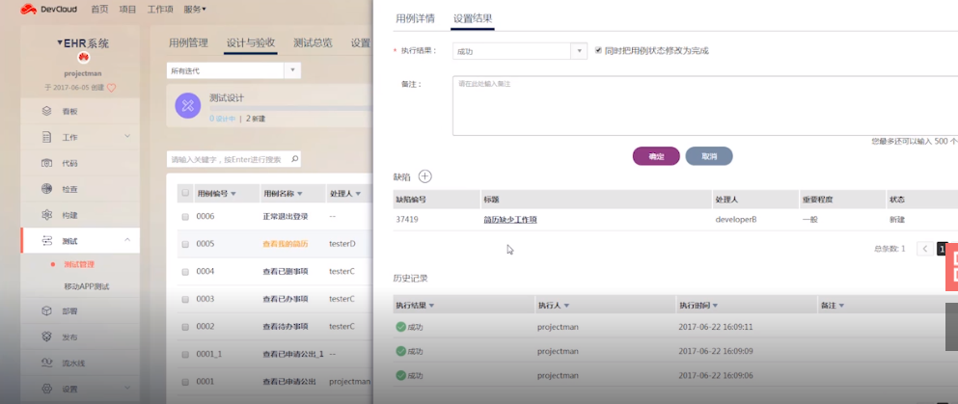Click the 测试 sidebar icon
The width and height of the screenshot is (958, 404).
point(46,241)
